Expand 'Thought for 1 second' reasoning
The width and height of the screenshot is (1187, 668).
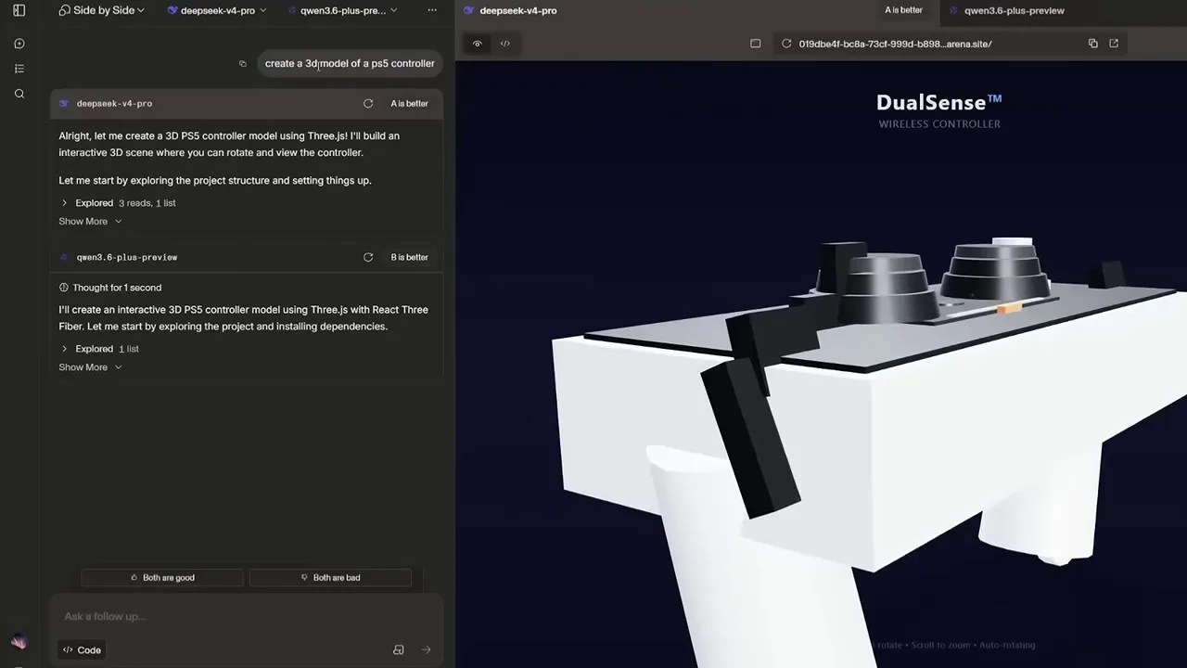click(x=110, y=288)
